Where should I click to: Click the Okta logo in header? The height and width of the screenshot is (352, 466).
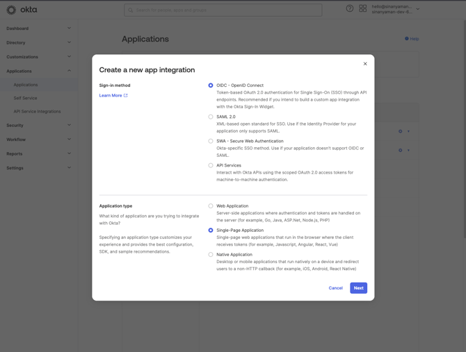pyautogui.click(x=22, y=10)
